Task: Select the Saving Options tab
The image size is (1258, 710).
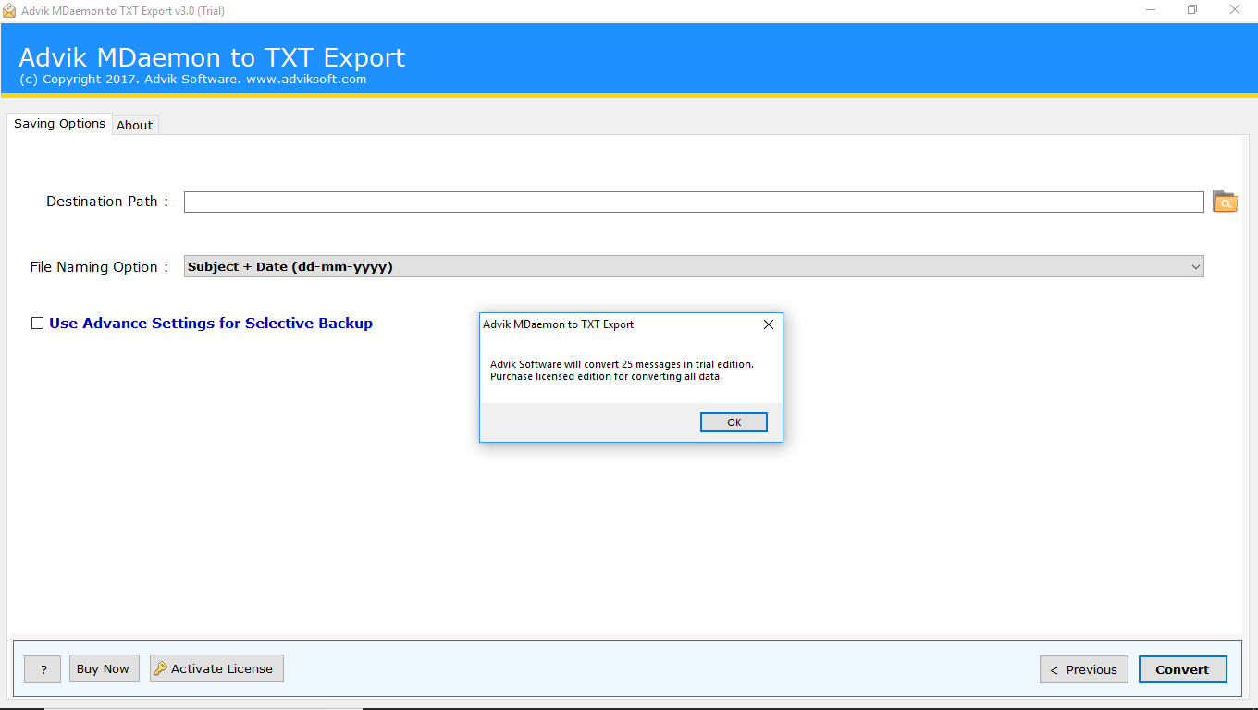Action: (x=59, y=124)
